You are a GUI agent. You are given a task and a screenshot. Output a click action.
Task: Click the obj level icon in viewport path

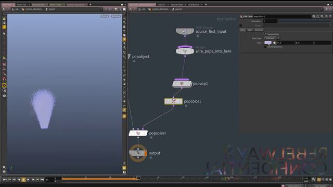pos(14,9)
